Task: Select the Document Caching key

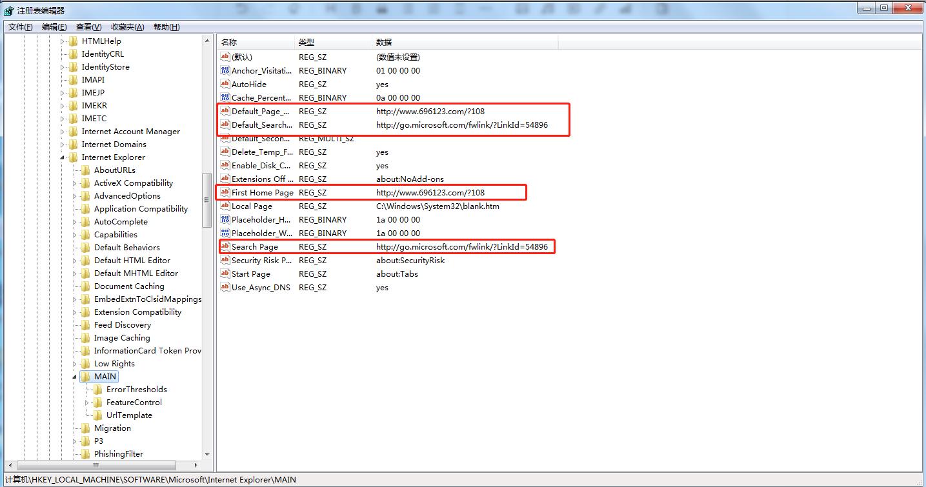Action: 129,286
